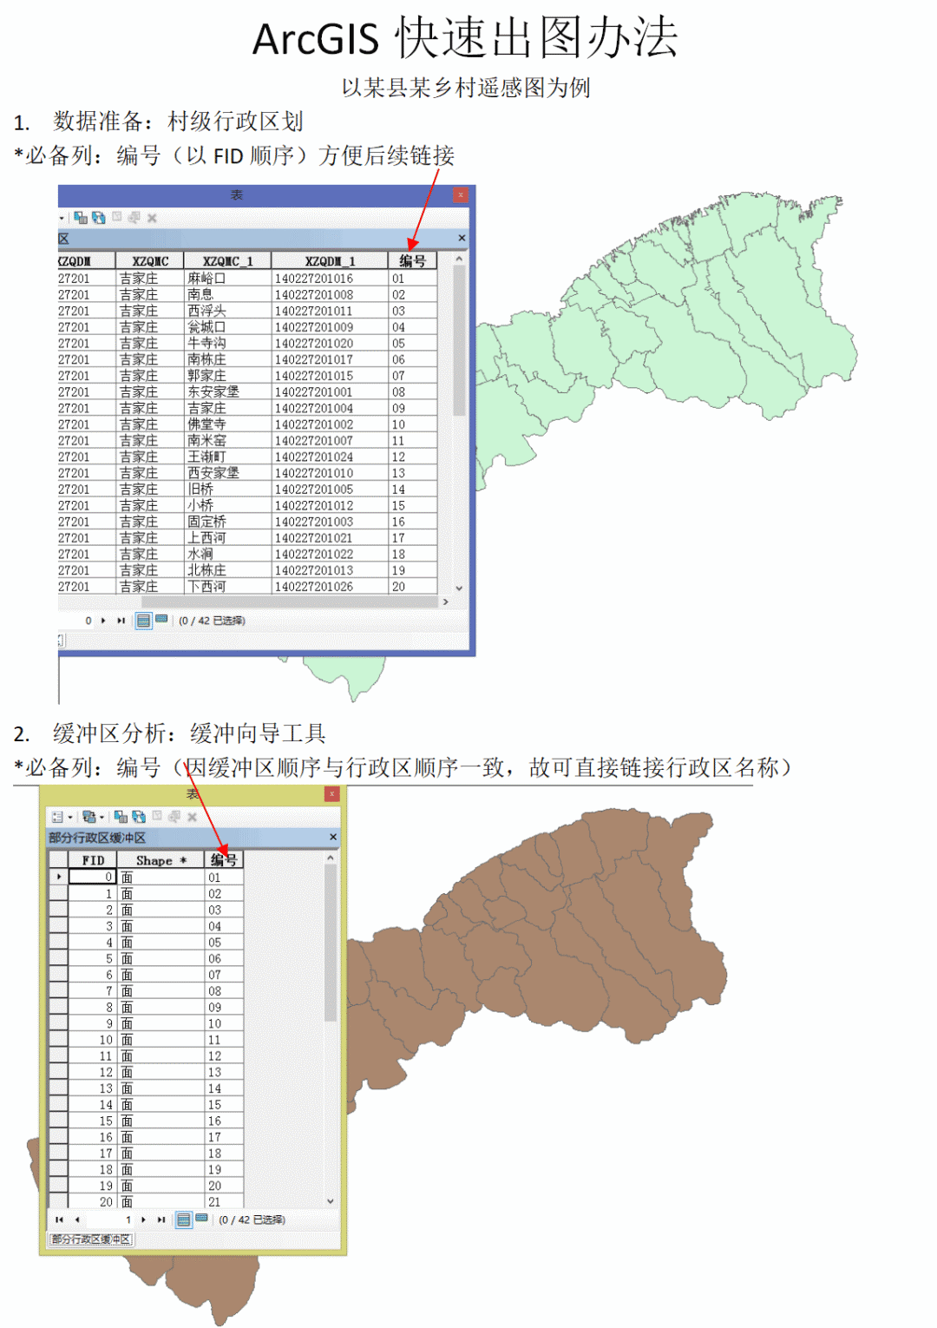Click the 编号 column header in upper table

412,260
